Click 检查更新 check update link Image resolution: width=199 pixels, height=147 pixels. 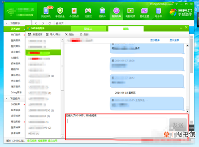point(43,141)
